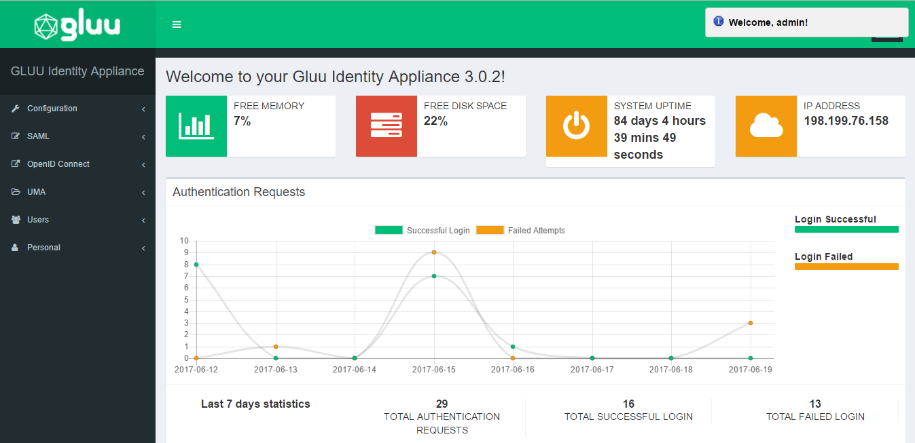Click the red Free Disk Space icon

click(386, 126)
